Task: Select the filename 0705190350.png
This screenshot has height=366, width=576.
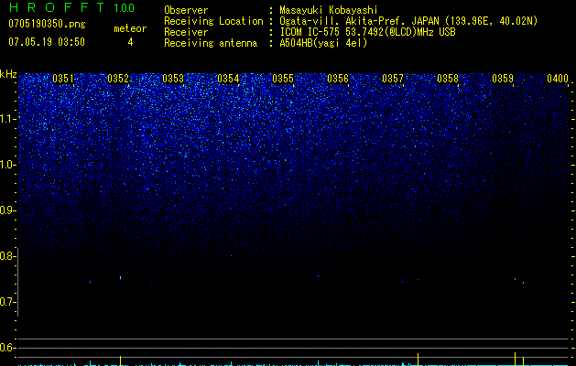Action: [47, 24]
